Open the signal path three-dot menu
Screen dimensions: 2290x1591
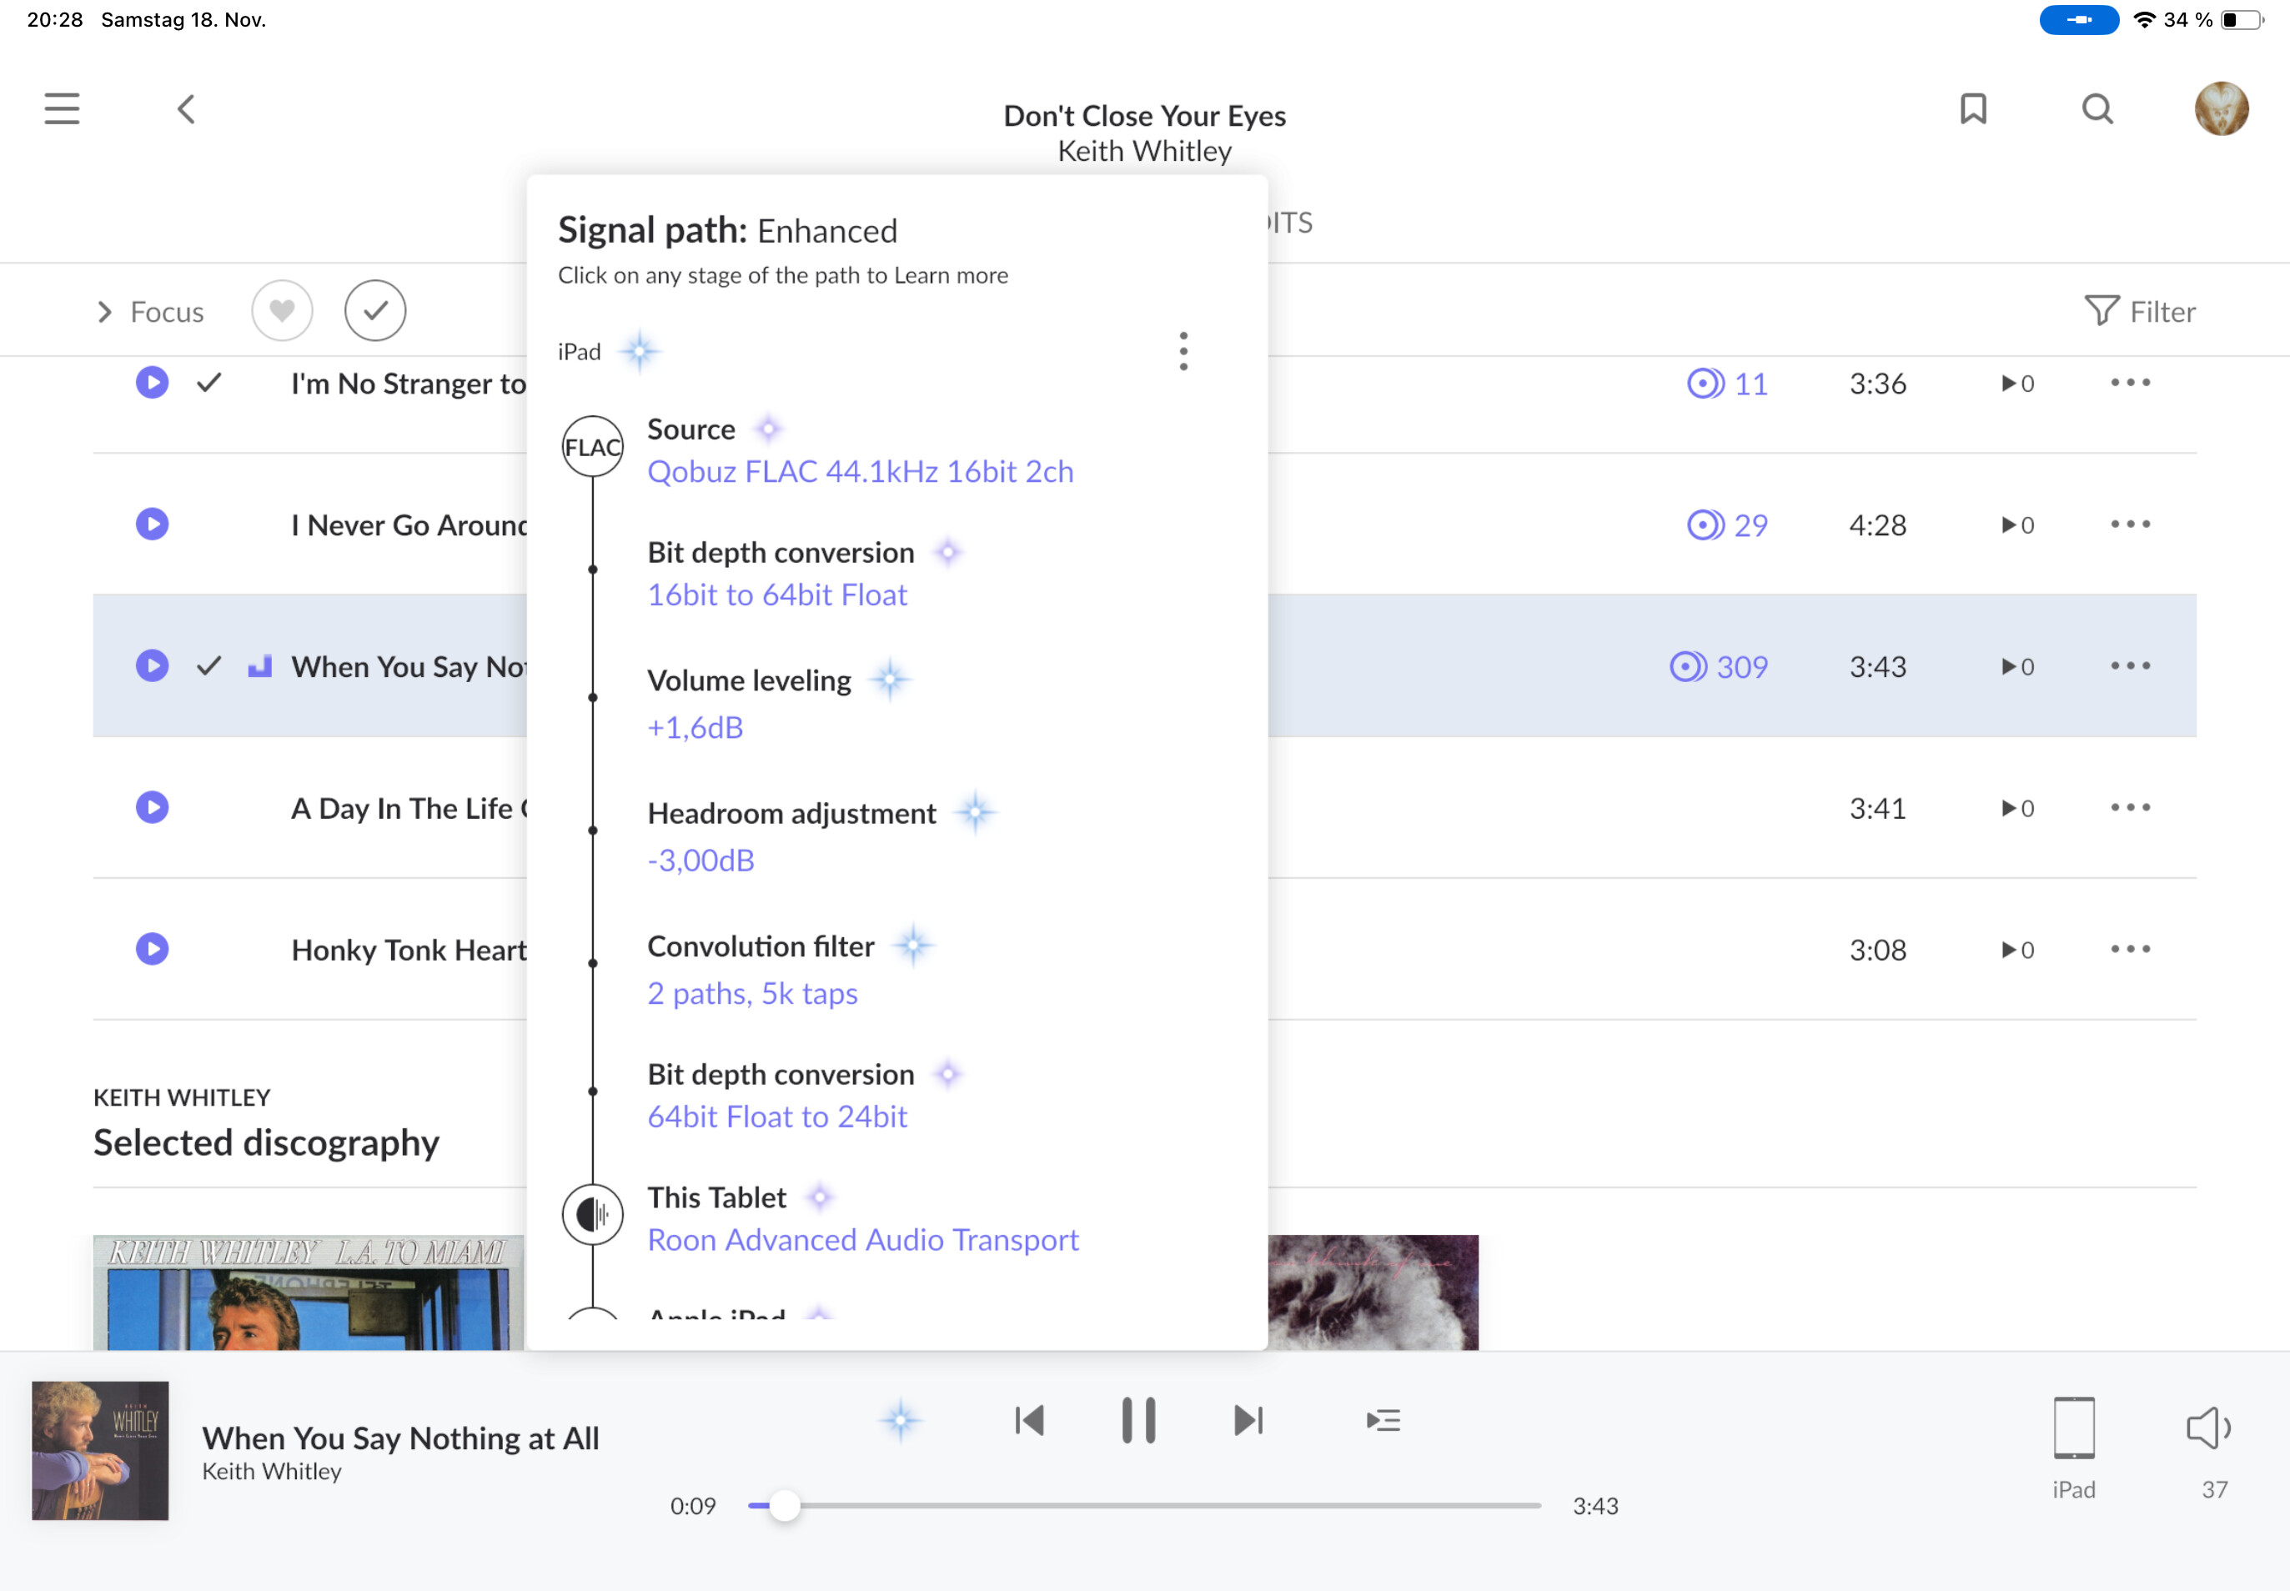pyautogui.click(x=1183, y=352)
